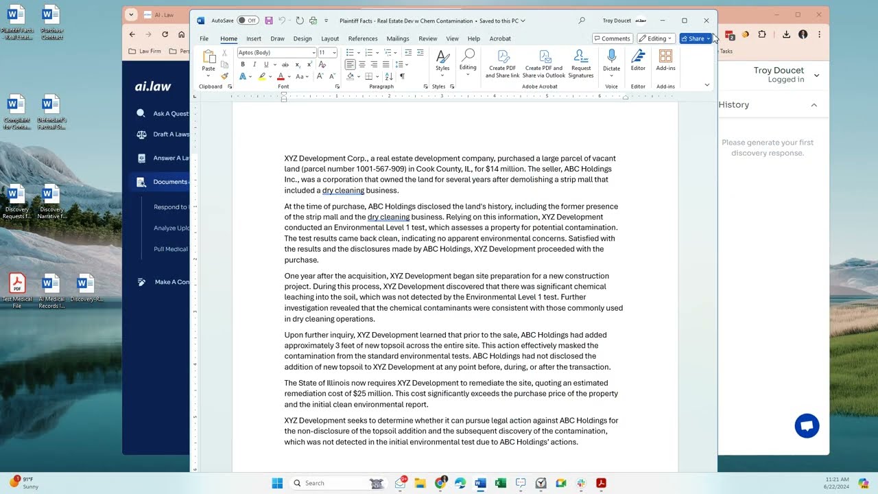Increase font size with grow font icon
878x494 pixels.
coord(320,76)
